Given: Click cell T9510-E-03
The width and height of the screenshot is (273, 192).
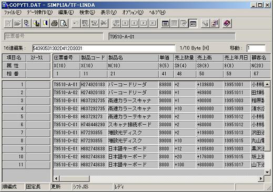Looking at the screenshot, I should coord(66,165).
